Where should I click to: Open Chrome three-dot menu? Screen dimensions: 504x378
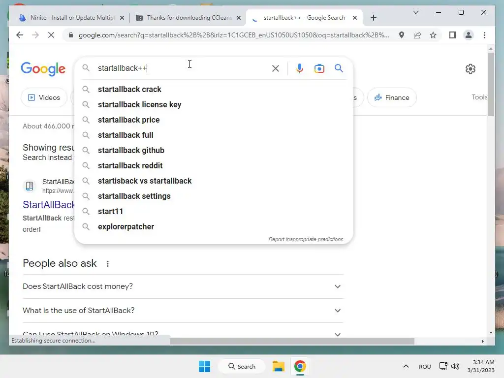[x=484, y=35]
